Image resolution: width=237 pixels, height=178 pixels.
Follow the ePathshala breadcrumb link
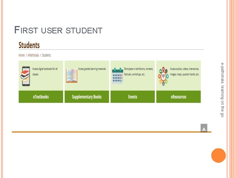(33, 55)
